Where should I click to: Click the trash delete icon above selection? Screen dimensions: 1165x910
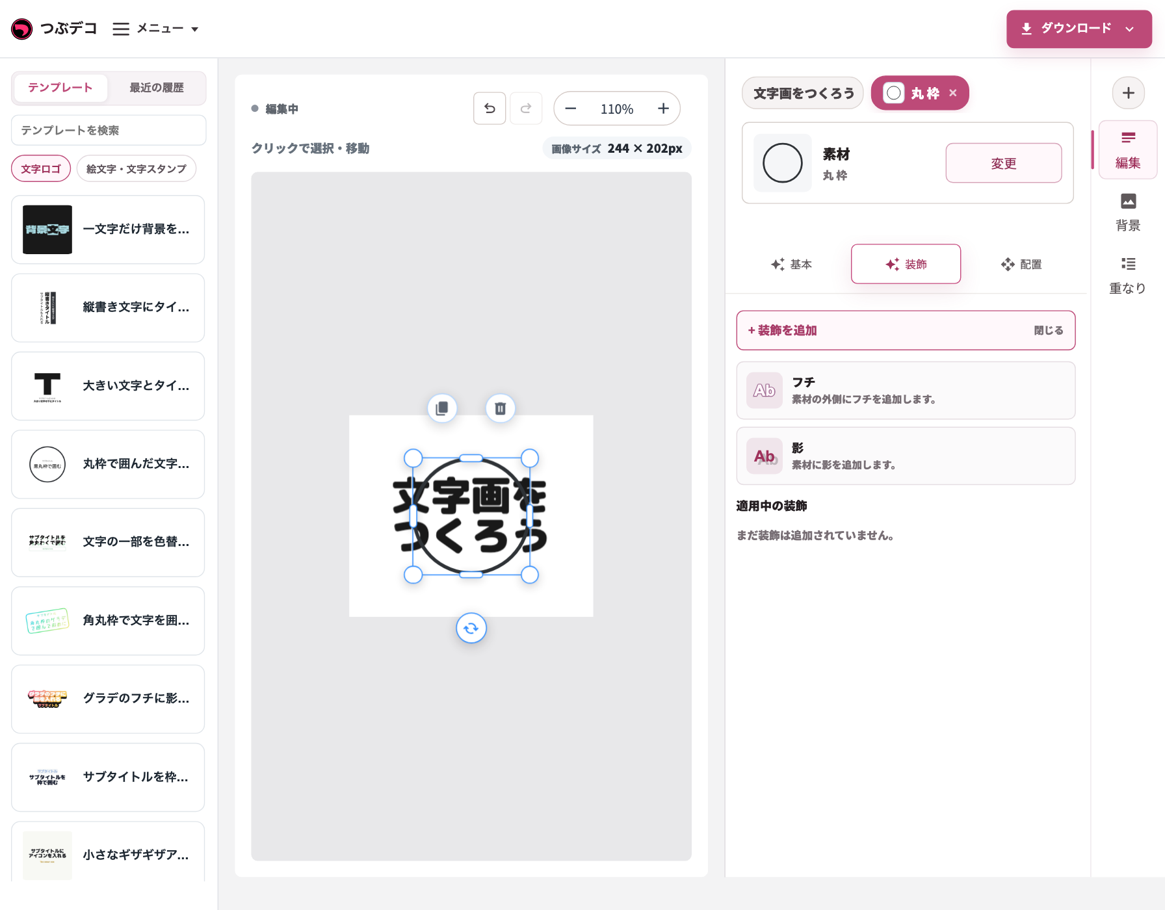point(501,408)
